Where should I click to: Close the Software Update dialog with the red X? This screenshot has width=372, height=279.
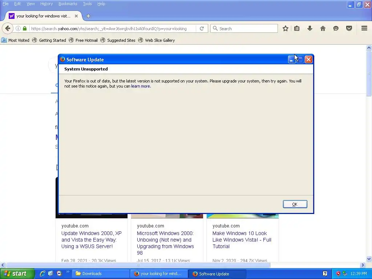pos(308,59)
